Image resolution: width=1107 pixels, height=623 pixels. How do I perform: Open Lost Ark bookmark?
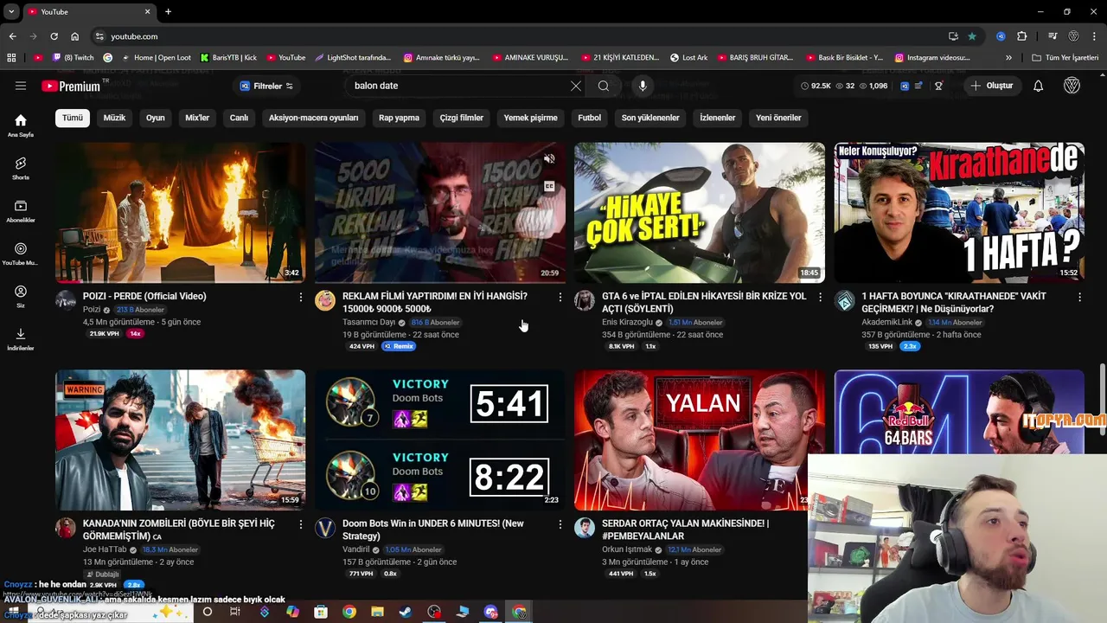pos(689,58)
